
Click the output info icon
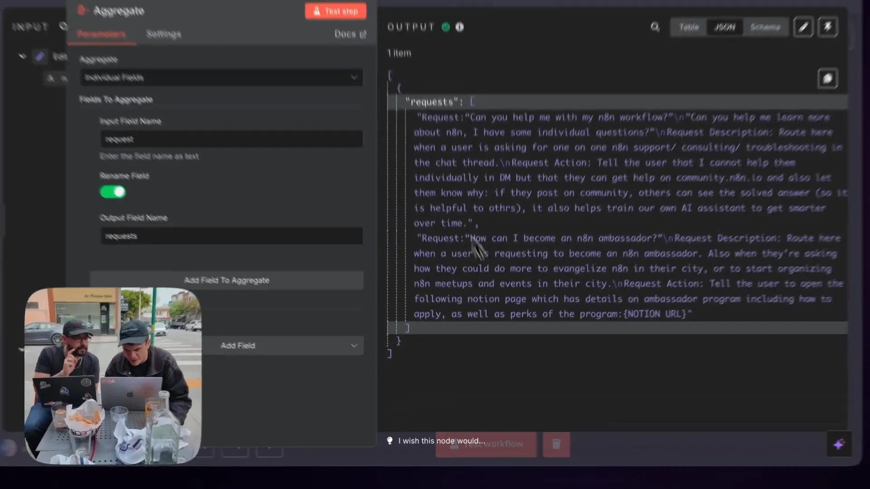(x=459, y=27)
